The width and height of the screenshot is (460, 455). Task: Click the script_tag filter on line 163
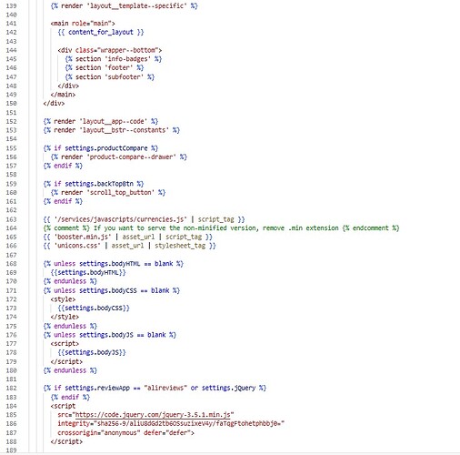[216, 219]
